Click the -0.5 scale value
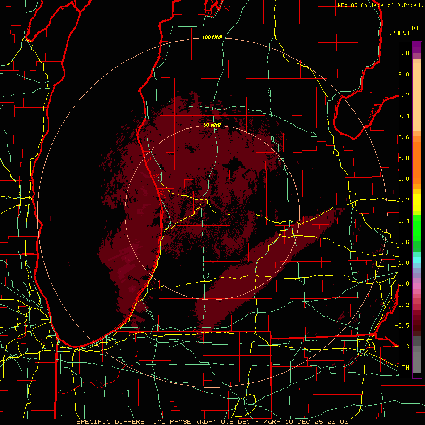Viewport: 425px width, 425px height. (402, 326)
